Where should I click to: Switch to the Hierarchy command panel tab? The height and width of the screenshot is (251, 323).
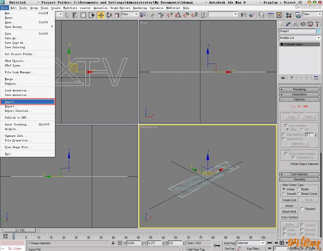point(295,24)
